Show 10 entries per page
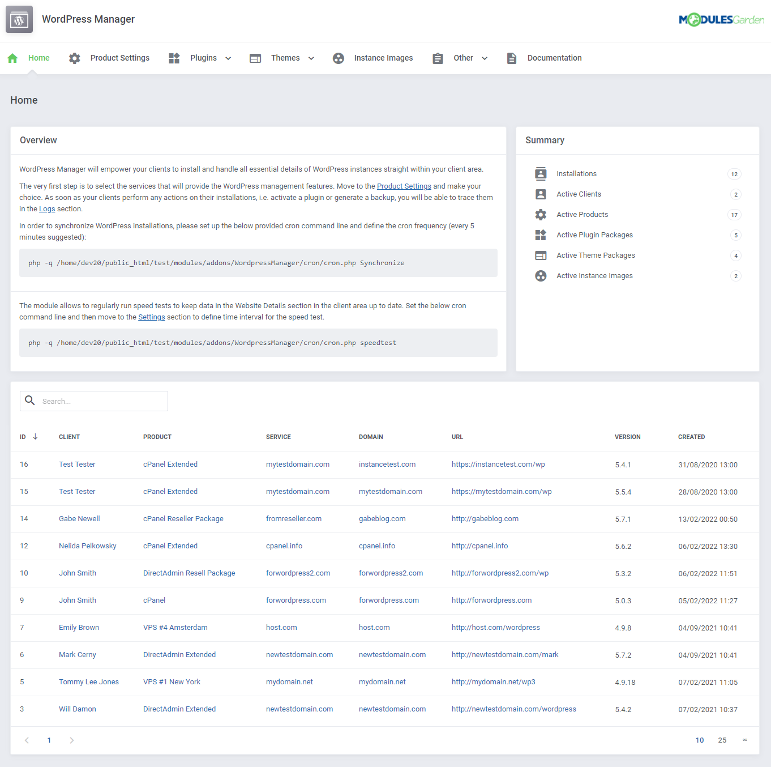Screen dimensions: 771x767 point(700,740)
